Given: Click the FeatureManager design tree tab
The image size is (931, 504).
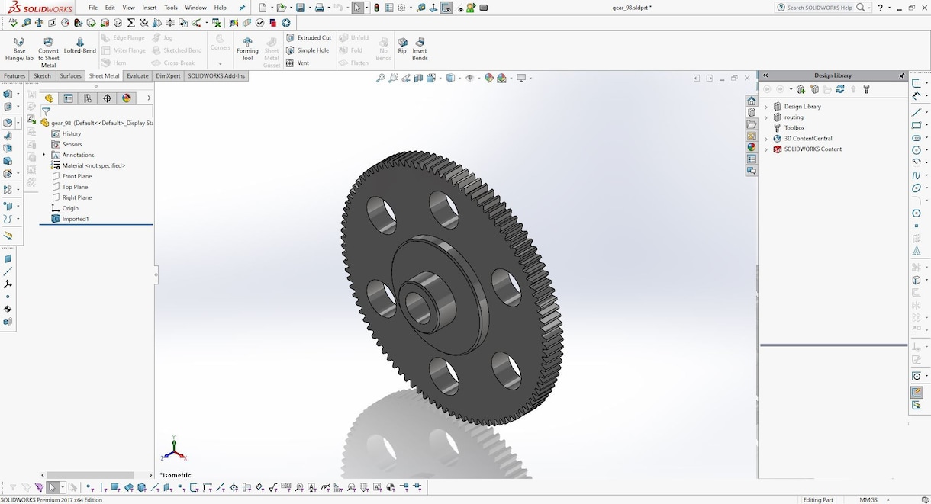Looking at the screenshot, I should (49, 98).
